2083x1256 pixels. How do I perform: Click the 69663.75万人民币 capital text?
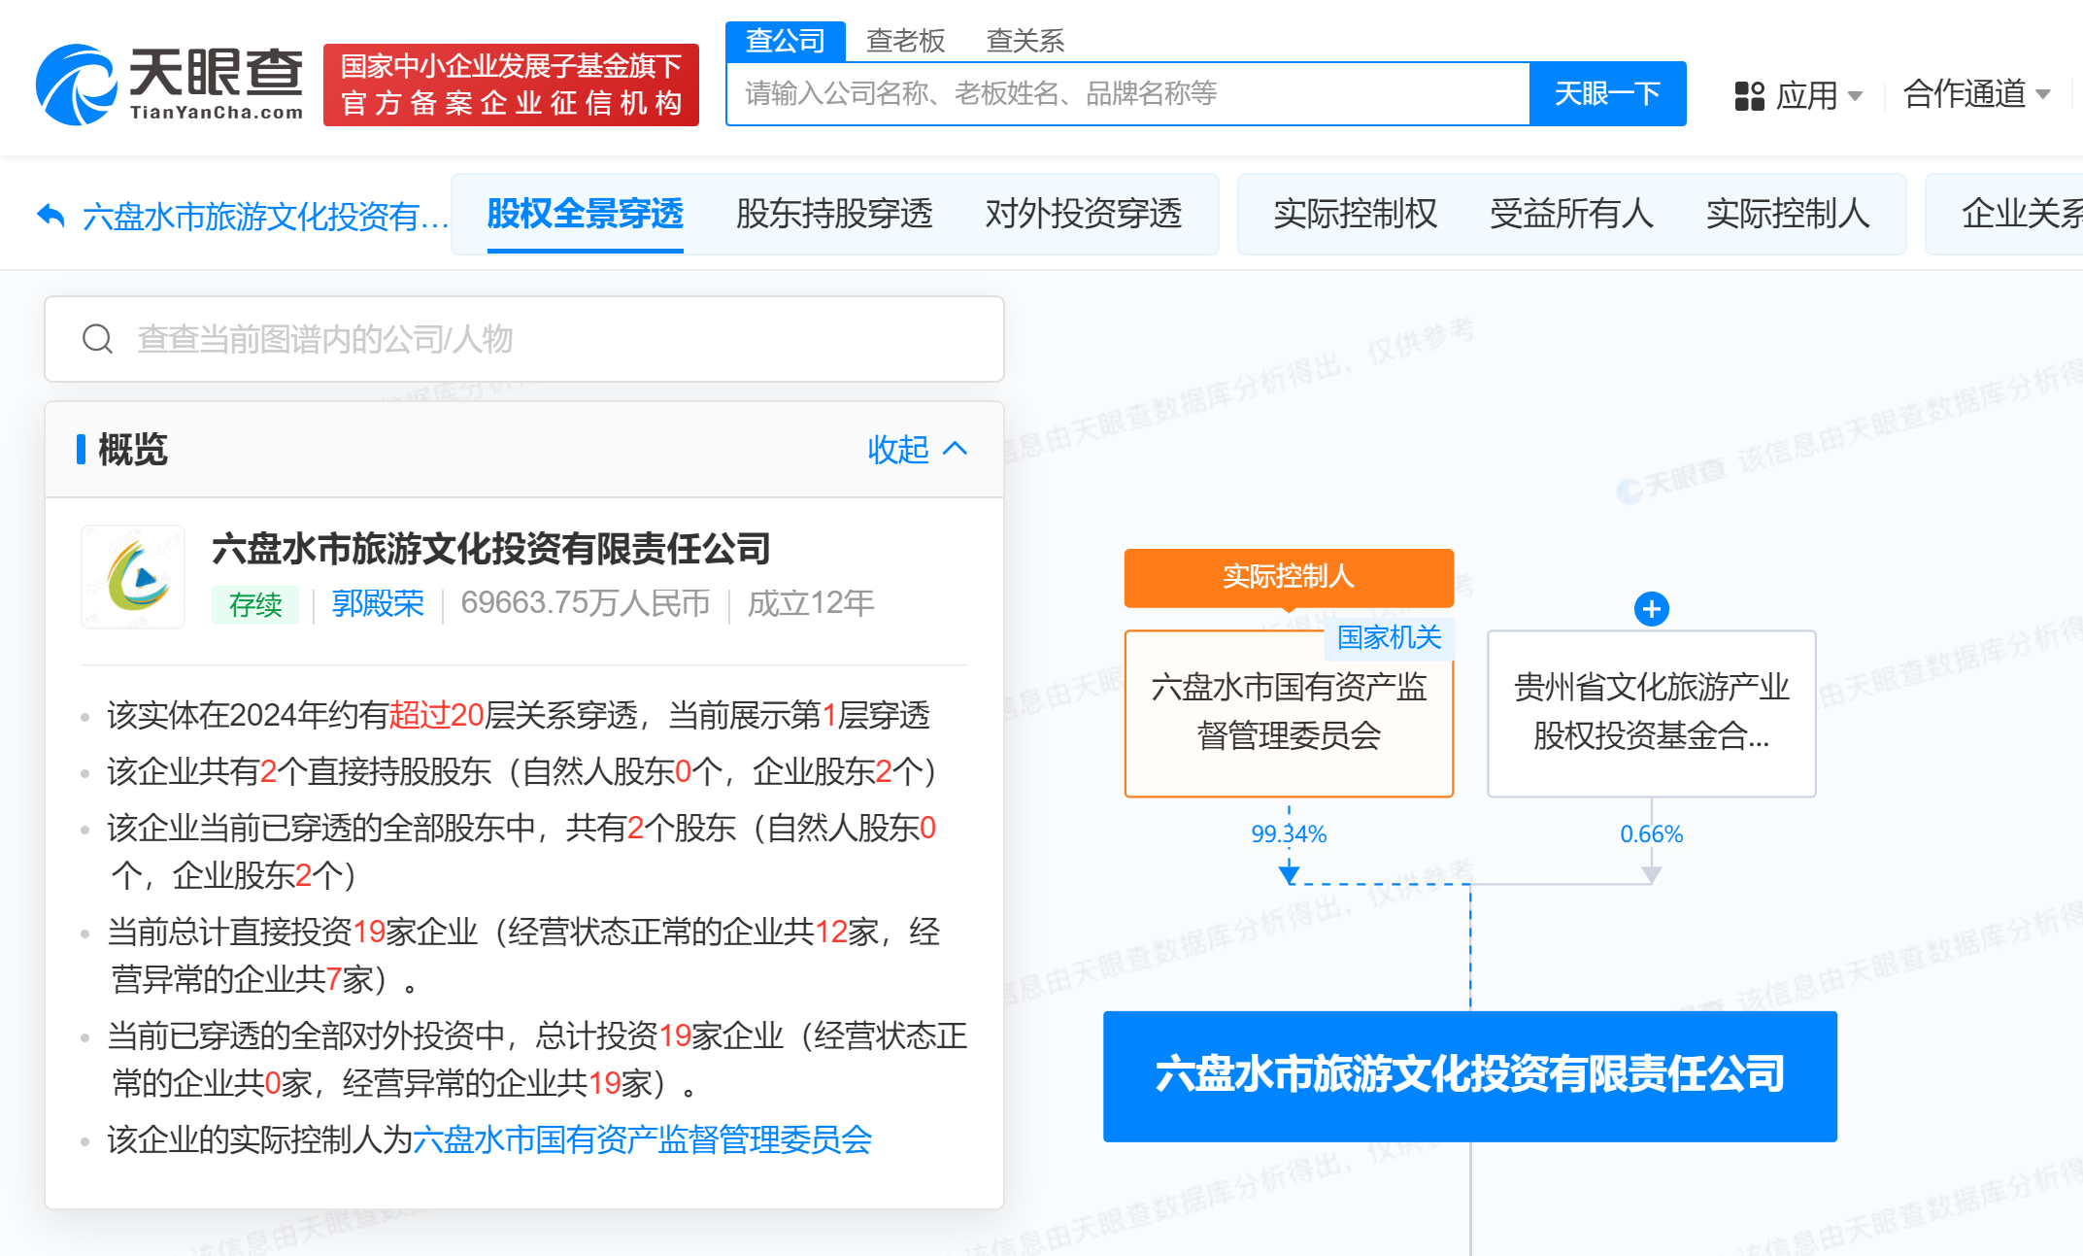(x=586, y=603)
